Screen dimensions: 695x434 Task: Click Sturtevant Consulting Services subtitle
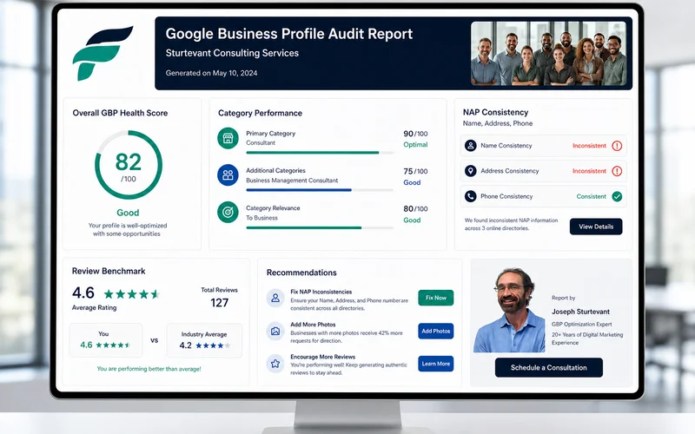click(x=232, y=53)
